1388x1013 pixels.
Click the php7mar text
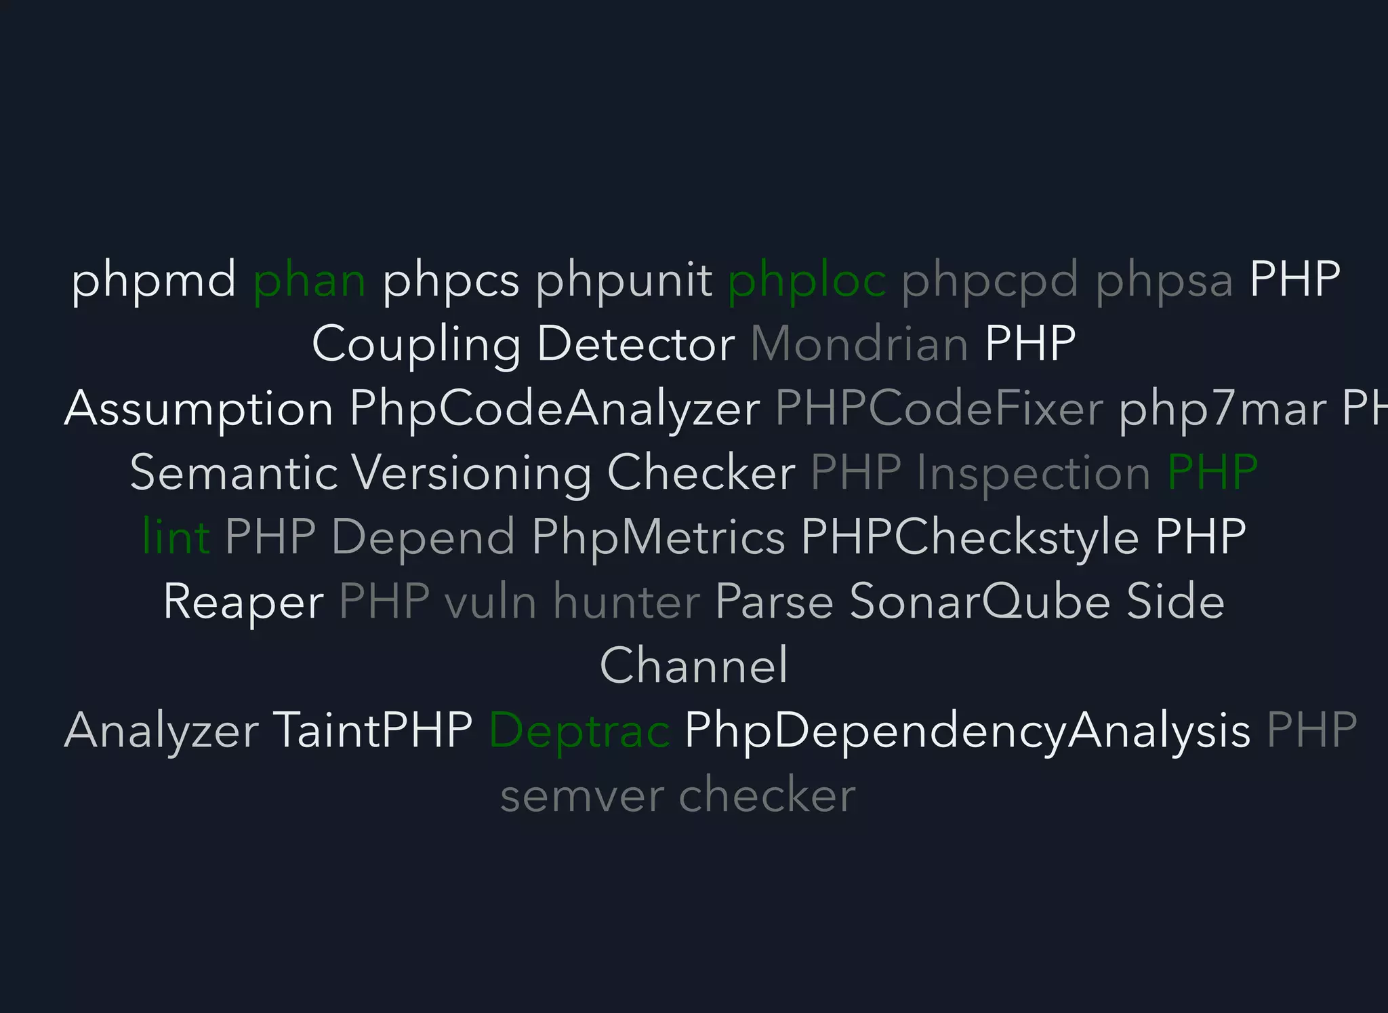1223,409
